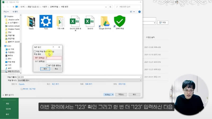Click 내 PC breadcrumb in address bar
The width and height of the screenshot is (212, 119).
[23, 7]
